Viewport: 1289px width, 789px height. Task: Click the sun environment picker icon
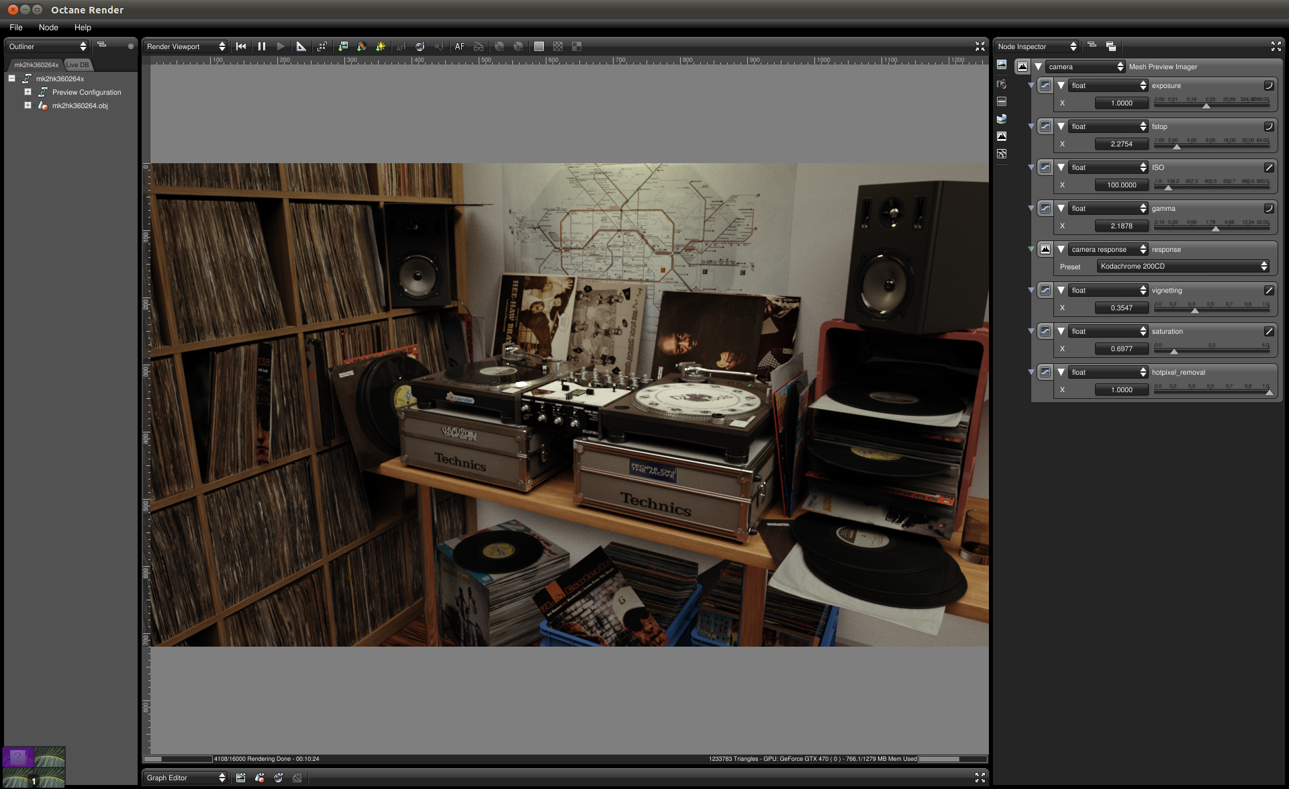(380, 46)
